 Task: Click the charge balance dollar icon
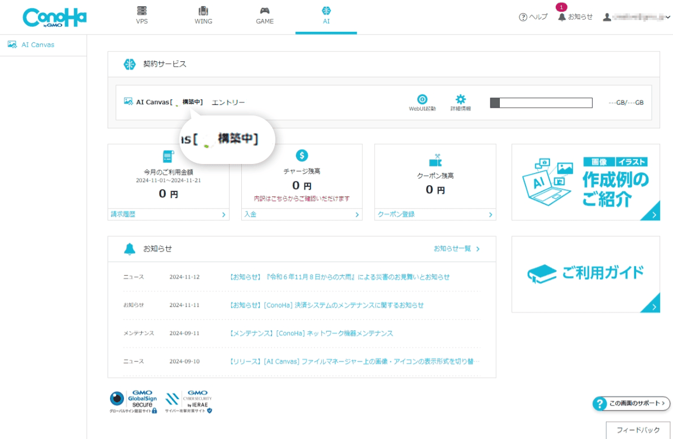(x=302, y=156)
